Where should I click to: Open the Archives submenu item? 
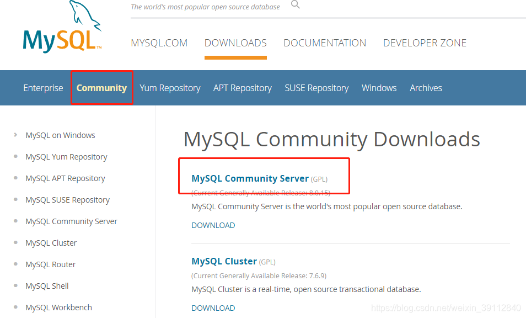tap(426, 88)
